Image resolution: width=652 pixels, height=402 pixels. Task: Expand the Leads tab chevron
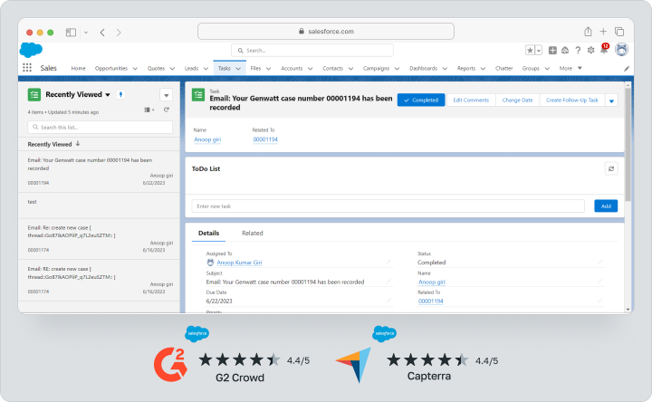click(206, 69)
